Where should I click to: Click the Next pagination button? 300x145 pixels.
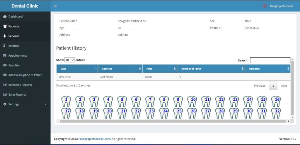tap(284, 86)
